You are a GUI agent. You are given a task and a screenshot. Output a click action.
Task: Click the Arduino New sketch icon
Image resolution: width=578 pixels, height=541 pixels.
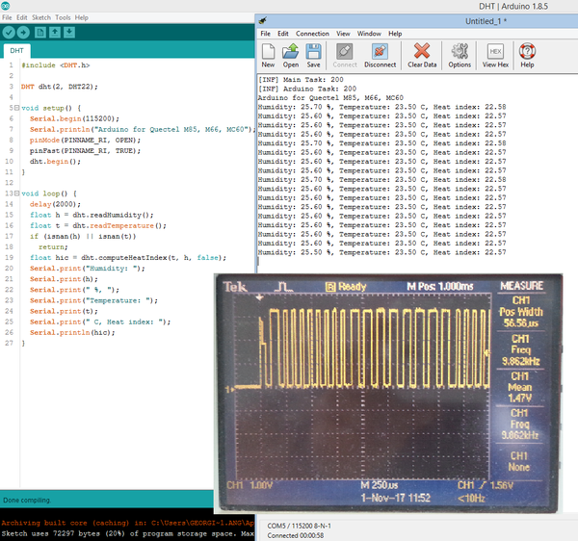(40, 33)
